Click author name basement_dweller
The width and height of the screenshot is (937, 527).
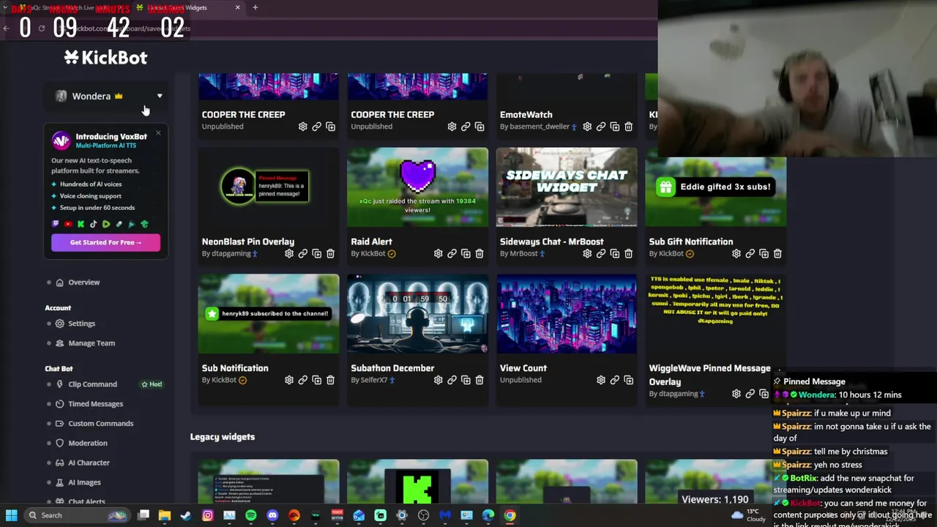pos(539,127)
